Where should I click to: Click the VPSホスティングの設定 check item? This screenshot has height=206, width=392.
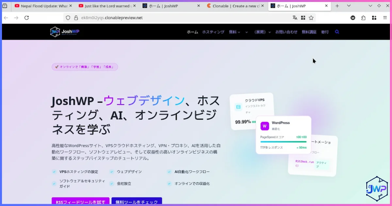75,172
